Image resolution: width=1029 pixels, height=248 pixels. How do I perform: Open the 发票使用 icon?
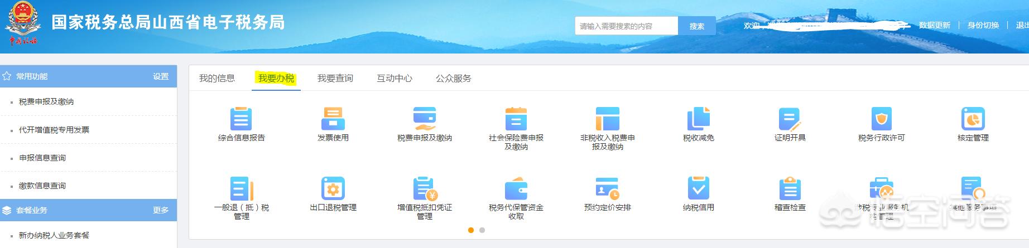[x=333, y=119]
